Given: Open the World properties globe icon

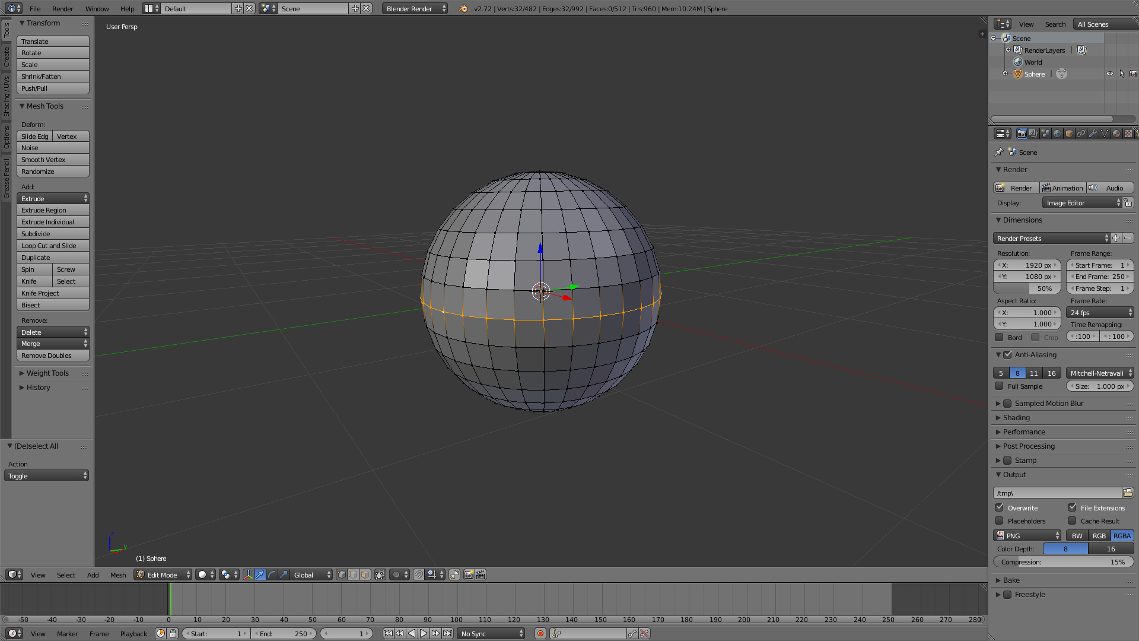Looking at the screenshot, I should [x=1057, y=134].
